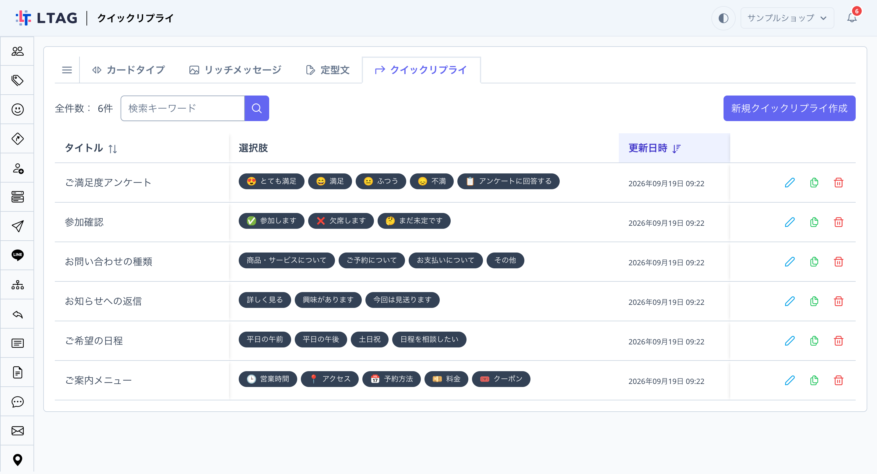Expand the サンプルショップ shop dropdown
877x474 pixels.
pyautogui.click(x=787, y=18)
